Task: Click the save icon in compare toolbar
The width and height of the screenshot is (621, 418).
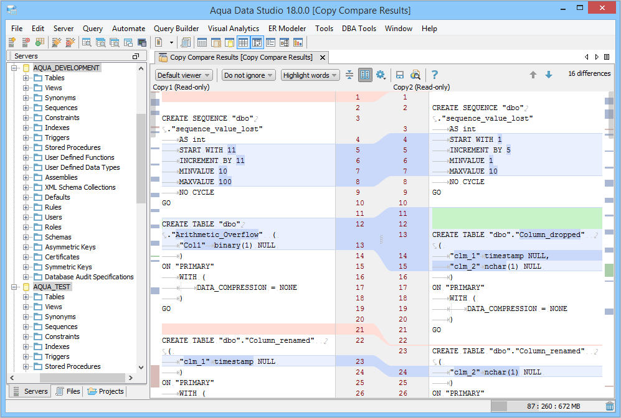Action: [400, 75]
